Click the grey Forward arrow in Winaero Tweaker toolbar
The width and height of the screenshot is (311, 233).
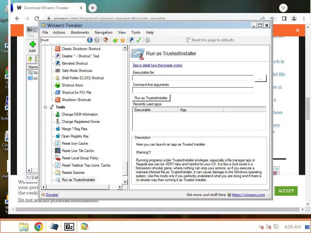click(x=97, y=40)
